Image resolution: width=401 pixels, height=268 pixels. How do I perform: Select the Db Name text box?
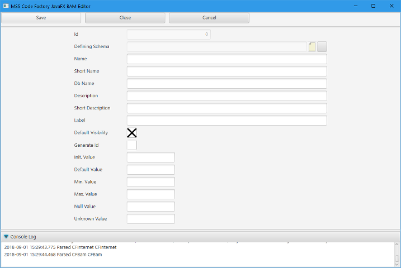point(227,84)
